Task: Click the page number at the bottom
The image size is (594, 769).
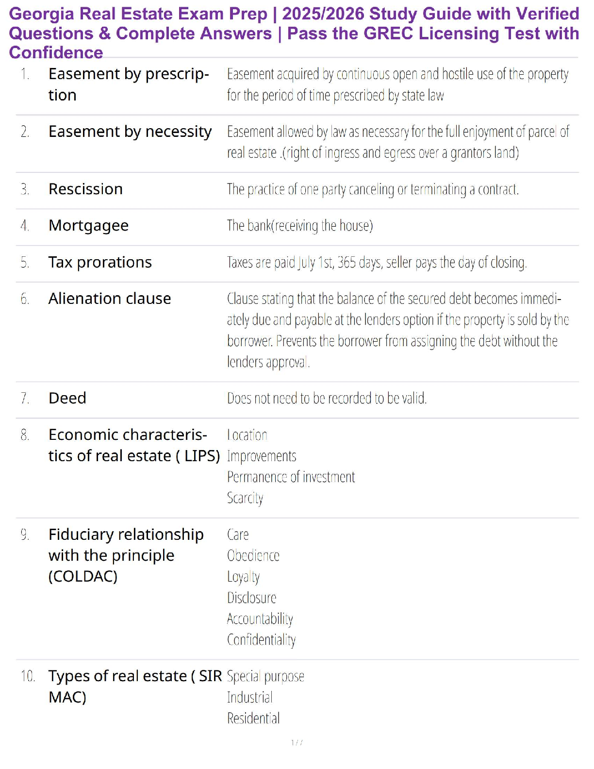Action: 297,742
